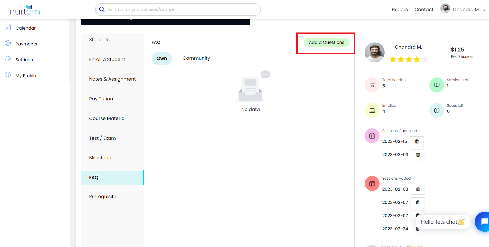The image size is (489, 247).
Task: Rate with the fifth star
Action: tap(425, 59)
